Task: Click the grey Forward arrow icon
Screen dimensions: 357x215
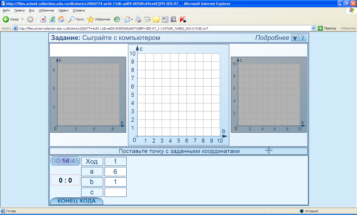Action: [x=30, y=19]
